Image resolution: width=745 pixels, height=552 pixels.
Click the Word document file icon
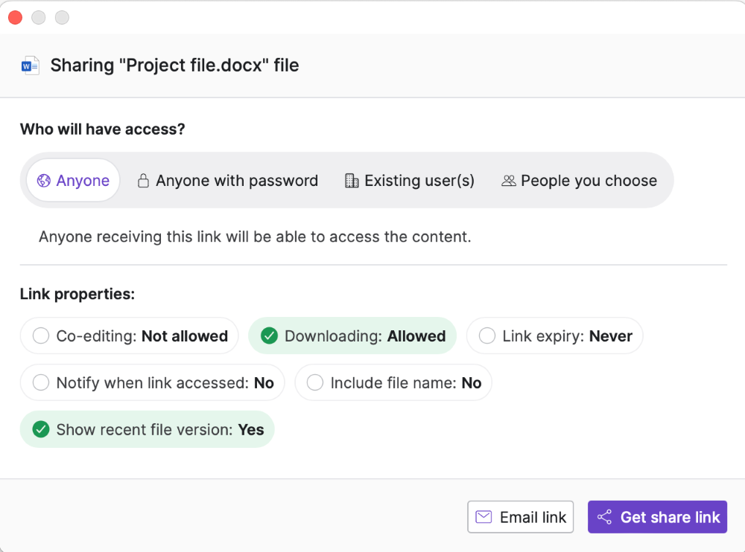[x=31, y=65]
